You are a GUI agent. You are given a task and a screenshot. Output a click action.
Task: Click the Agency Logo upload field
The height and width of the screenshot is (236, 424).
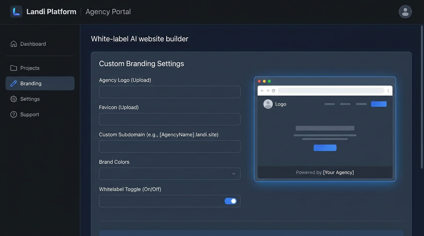[x=169, y=92]
